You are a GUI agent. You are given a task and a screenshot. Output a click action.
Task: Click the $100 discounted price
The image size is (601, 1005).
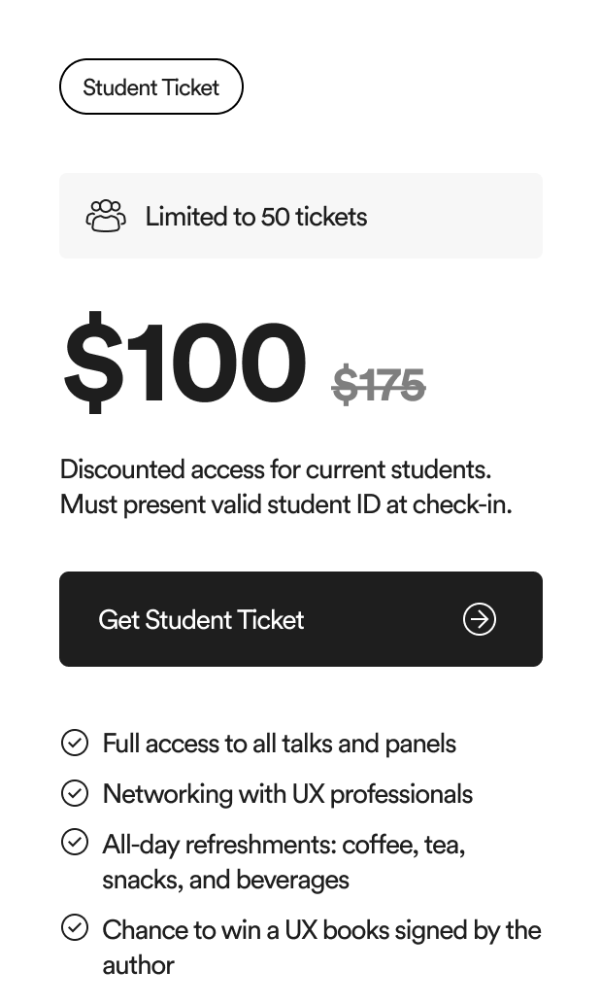(x=184, y=363)
